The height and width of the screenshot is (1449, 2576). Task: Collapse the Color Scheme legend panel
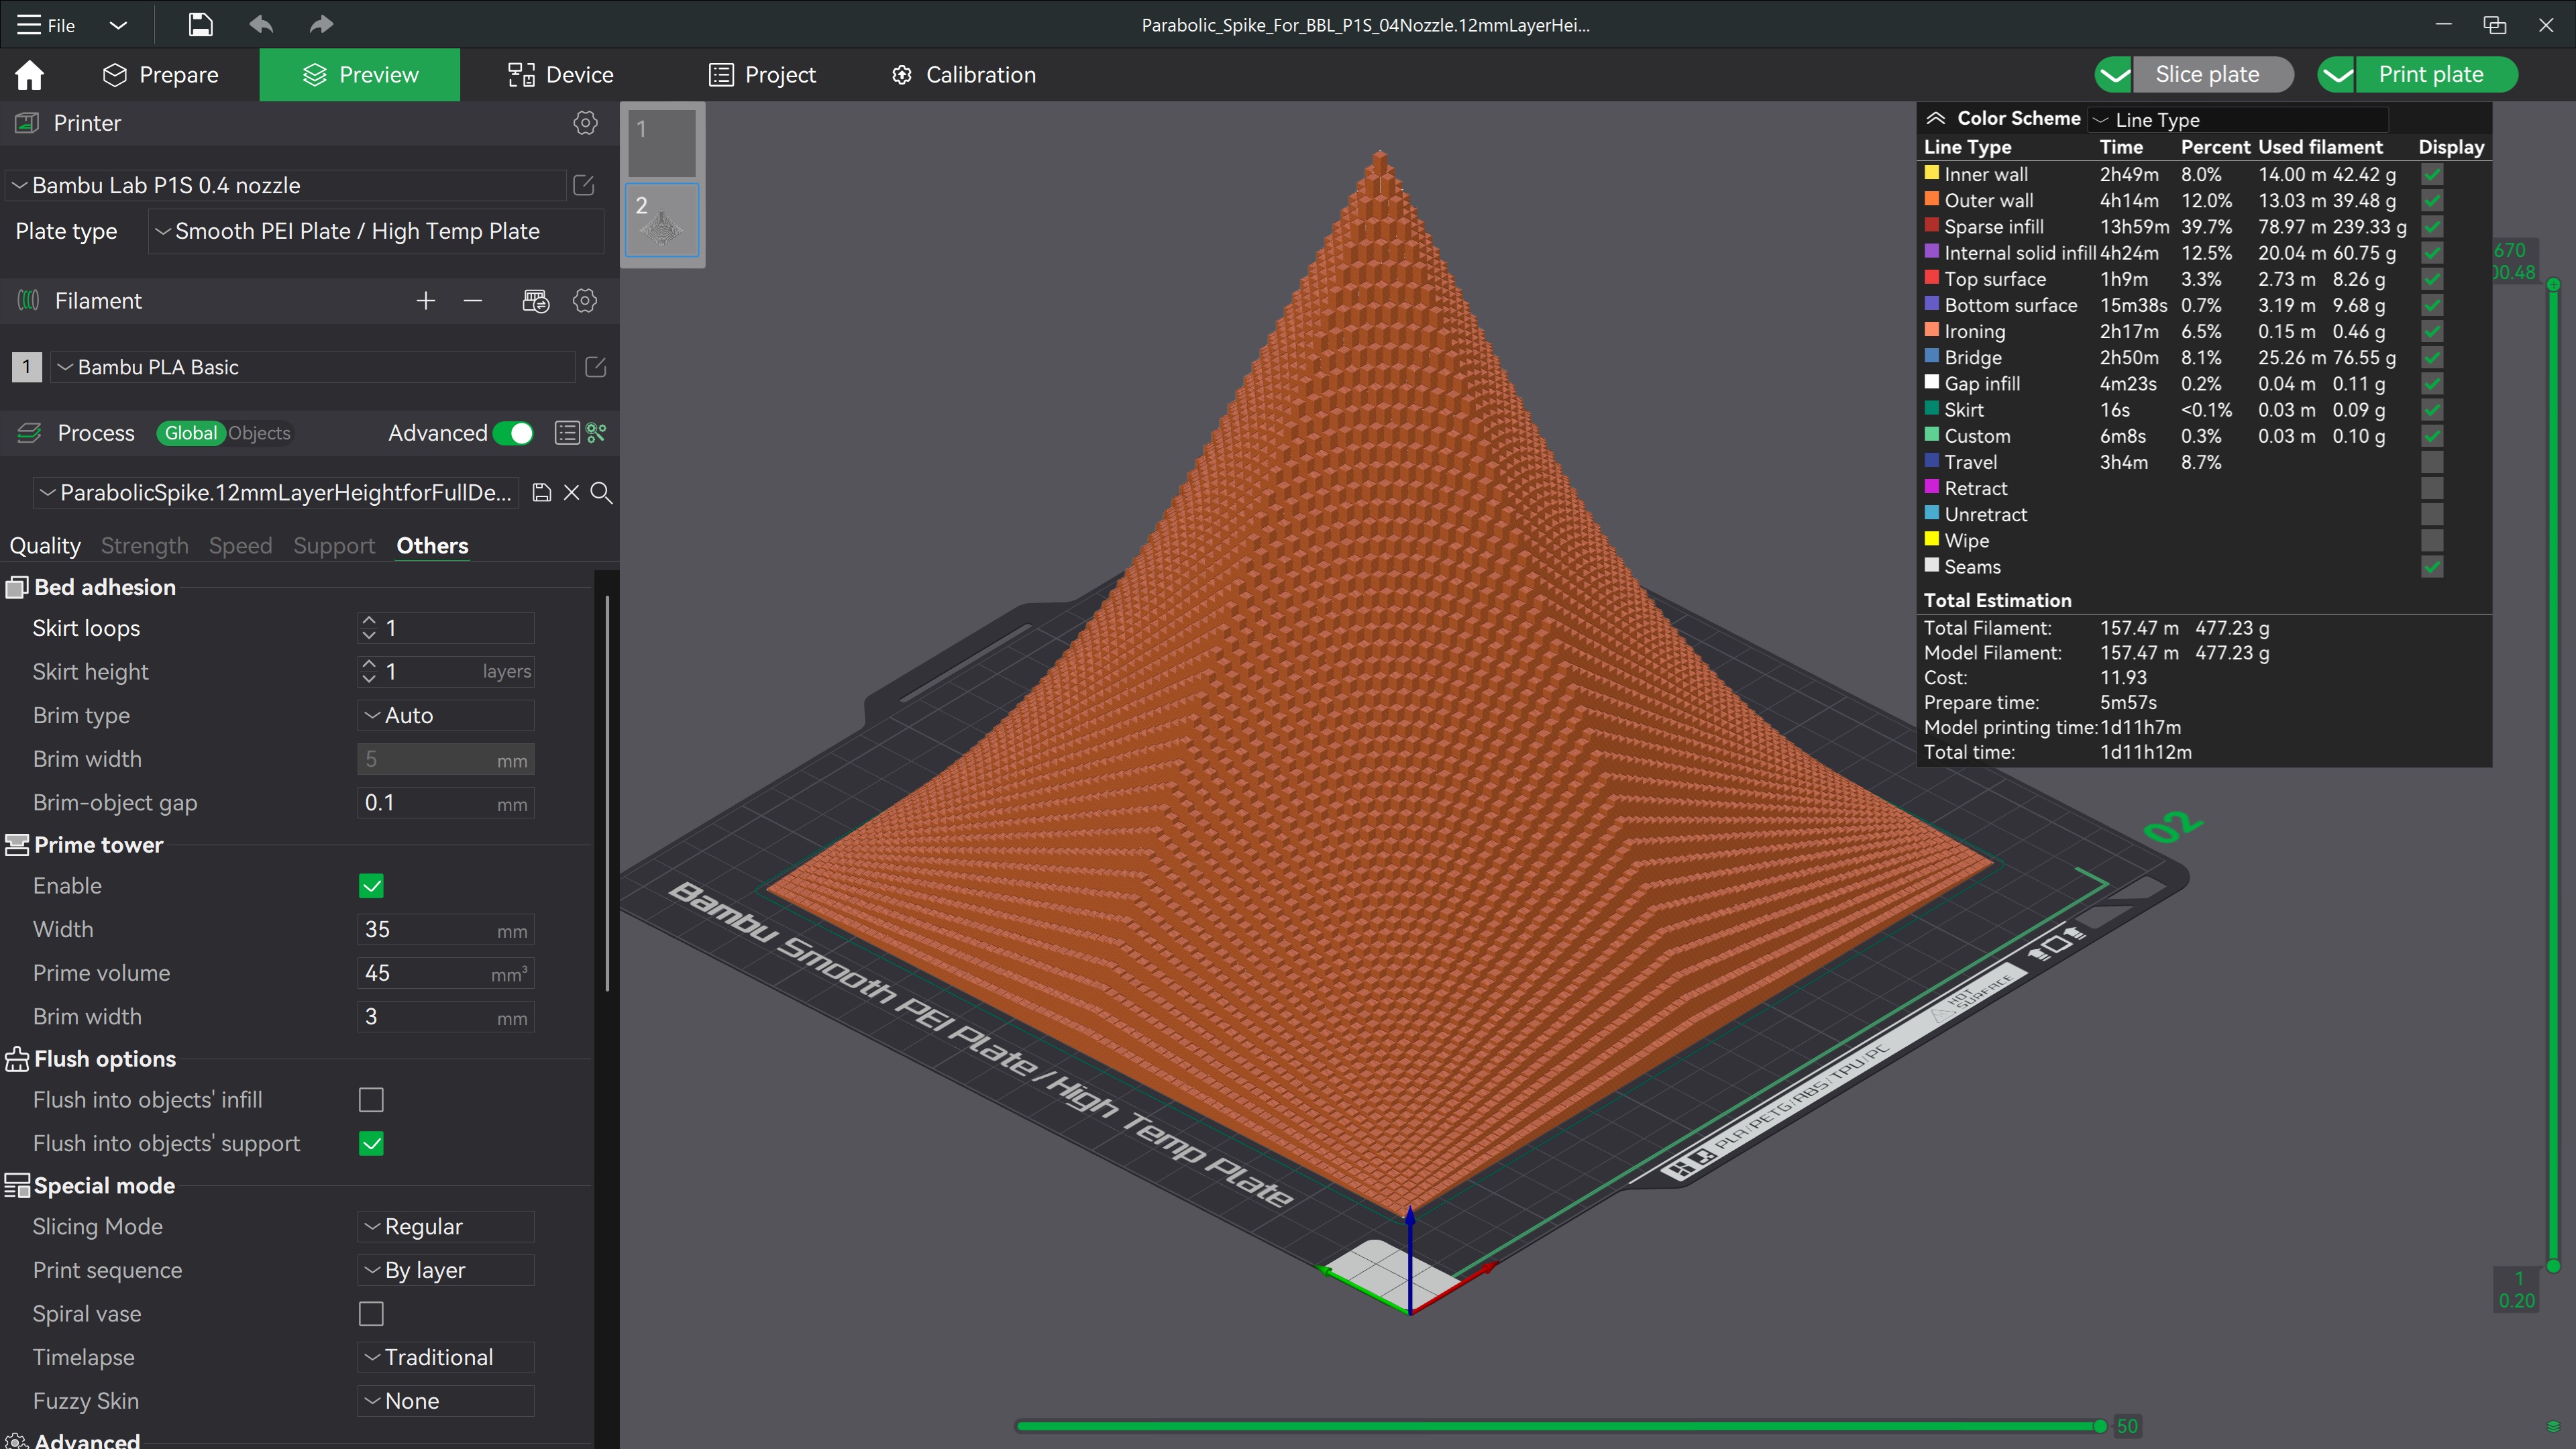[x=1936, y=118]
